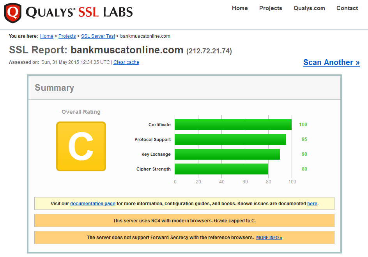Viewport: 368px width, 257px height.
Task: Open the Contact page from navigation
Action: coord(347,8)
